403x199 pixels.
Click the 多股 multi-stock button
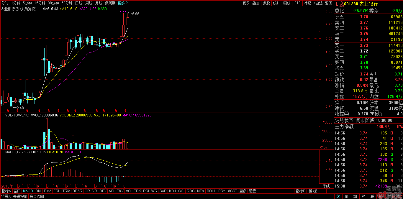tap(266, 3)
